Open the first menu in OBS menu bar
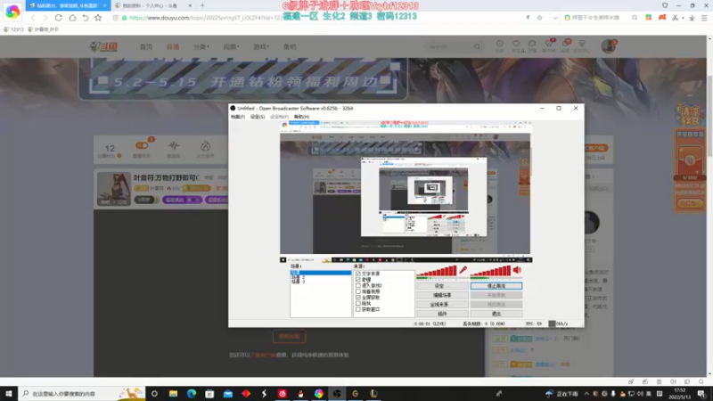 pos(238,117)
